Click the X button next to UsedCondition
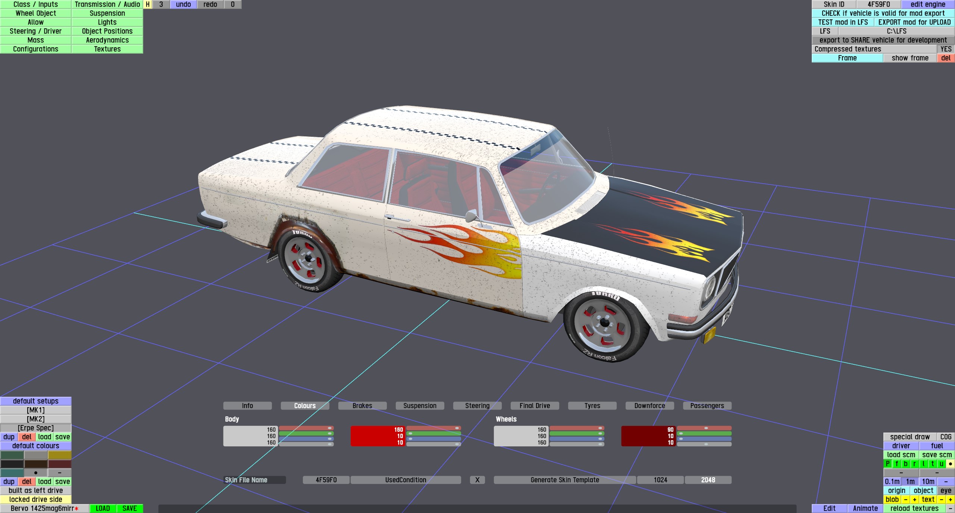The width and height of the screenshot is (955, 513). click(477, 480)
